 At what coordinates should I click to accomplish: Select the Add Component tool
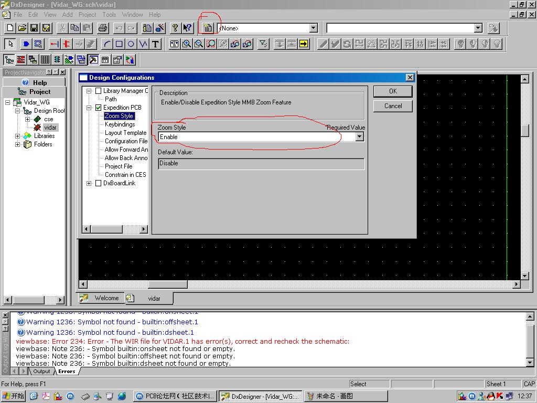(x=26, y=44)
